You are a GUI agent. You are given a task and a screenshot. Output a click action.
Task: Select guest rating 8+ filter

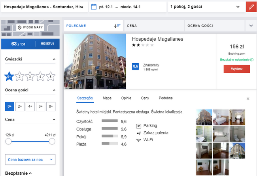50,106
